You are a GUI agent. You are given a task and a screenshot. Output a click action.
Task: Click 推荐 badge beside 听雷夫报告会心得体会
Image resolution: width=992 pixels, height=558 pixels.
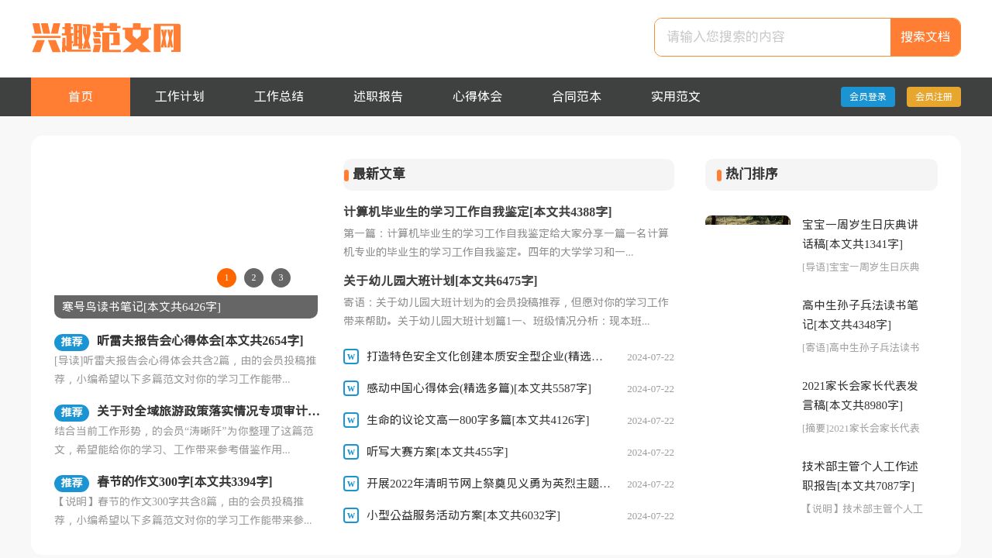(71, 342)
